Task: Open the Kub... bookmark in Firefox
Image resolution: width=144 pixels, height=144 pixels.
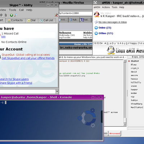Action: (74, 20)
